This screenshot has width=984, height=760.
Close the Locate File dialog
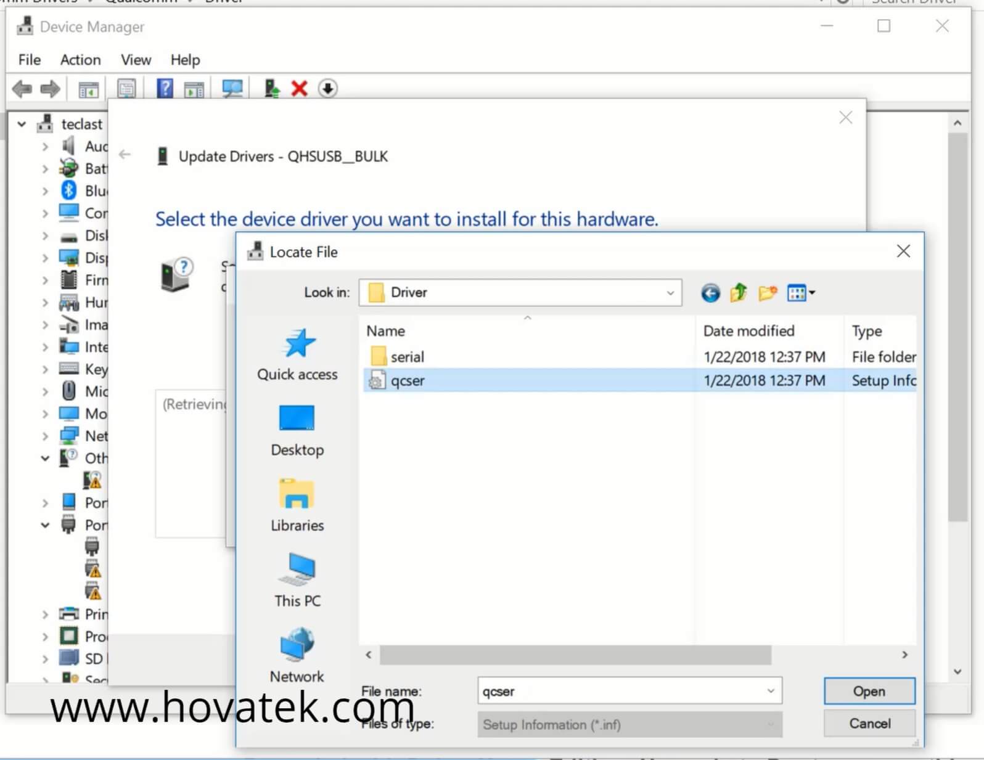(903, 251)
